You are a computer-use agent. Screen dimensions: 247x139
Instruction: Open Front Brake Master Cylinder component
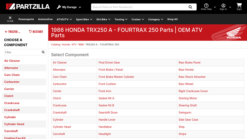[116, 77]
